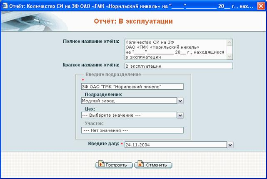Focus the date field showing 24.11.2004
267x179 pixels.
[x=176, y=145]
